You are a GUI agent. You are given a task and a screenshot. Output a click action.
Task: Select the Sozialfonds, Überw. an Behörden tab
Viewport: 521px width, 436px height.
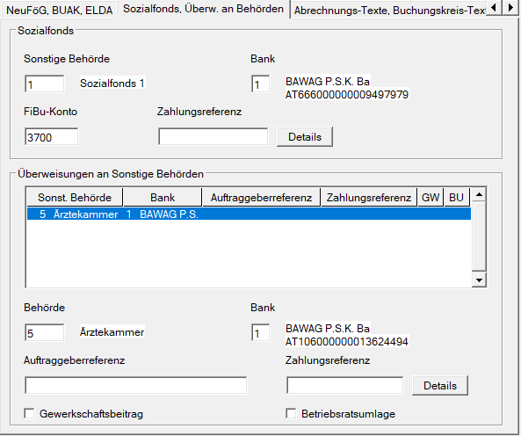point(203,9)
